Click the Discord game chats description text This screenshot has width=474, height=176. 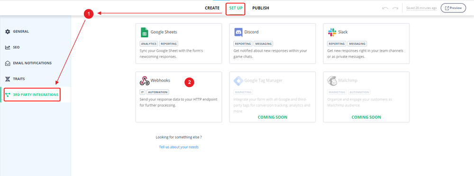pos(270,54)
